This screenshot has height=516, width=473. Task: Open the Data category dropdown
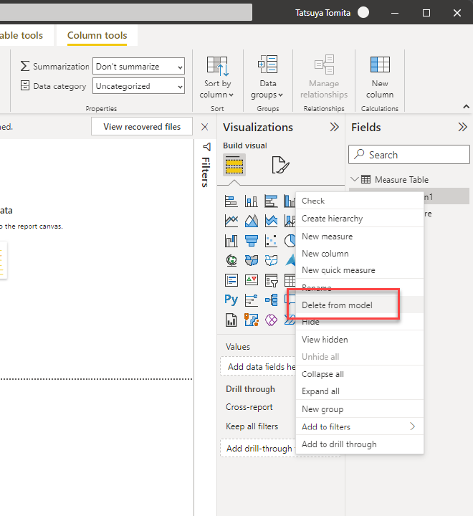(x=138, y=86)
